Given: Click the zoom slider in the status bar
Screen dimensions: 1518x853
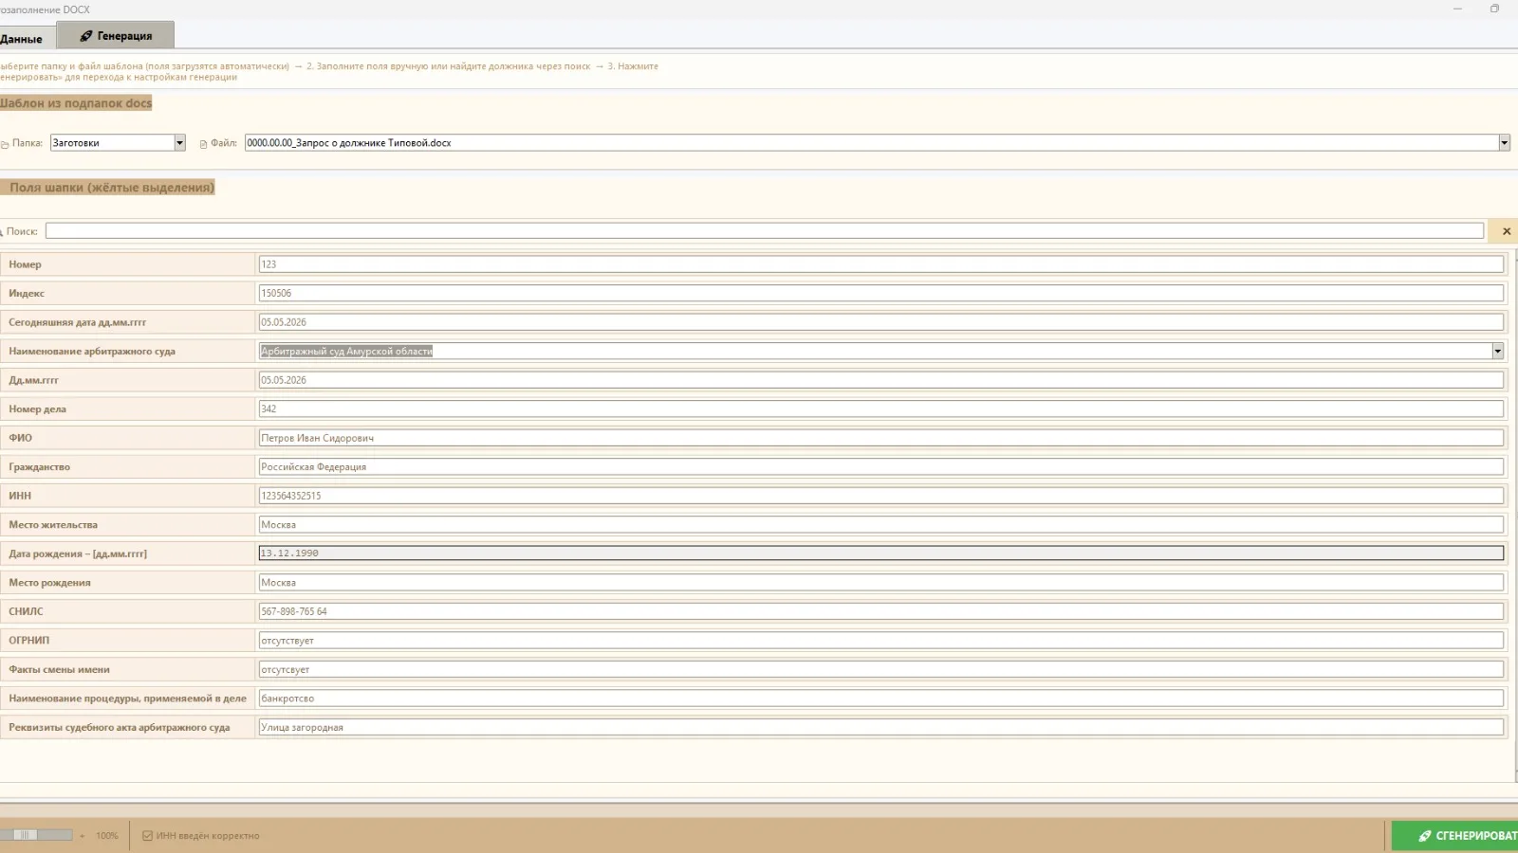Looking at the screenshot, I should (36, 835).
